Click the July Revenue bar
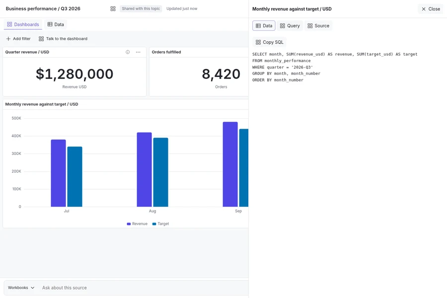 pos(59,173)
